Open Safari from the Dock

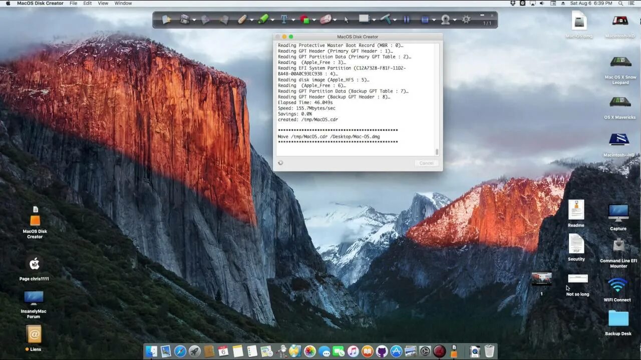pyautogui.click(x=180, y=351)
